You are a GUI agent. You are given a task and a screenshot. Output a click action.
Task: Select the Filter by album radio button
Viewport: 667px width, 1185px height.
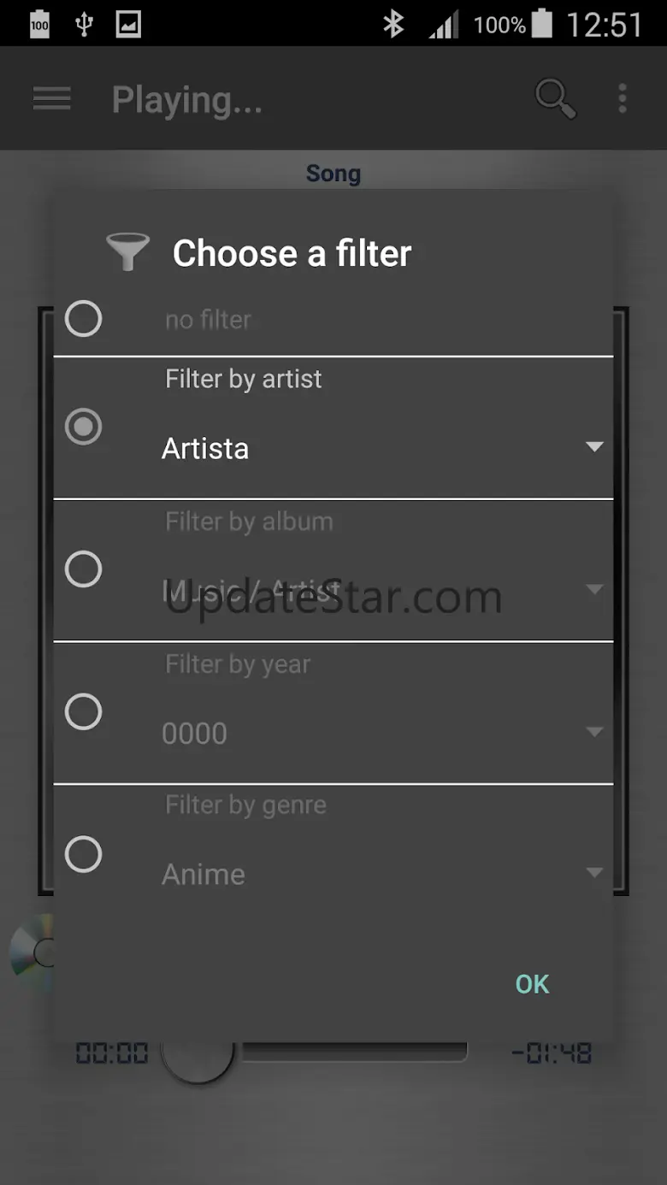click(x=84, y=569)
